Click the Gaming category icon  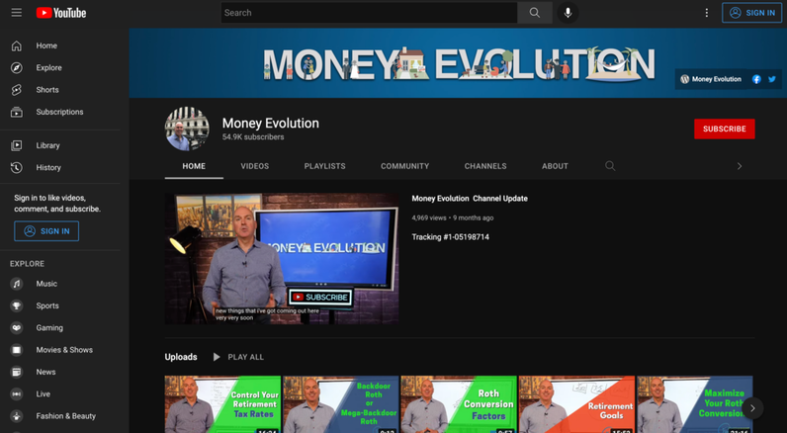tap(17, 327)
